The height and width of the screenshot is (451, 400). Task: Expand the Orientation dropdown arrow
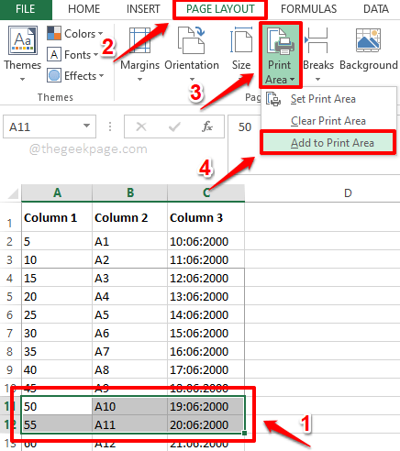192,80
